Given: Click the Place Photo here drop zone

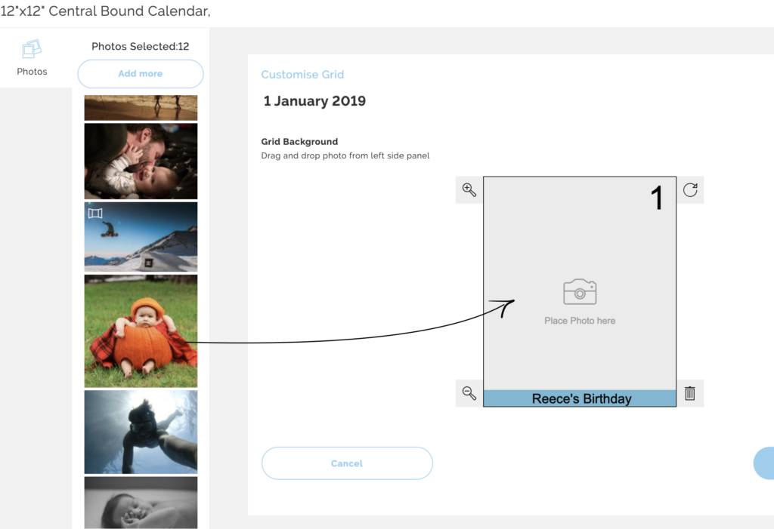Looking at the screenshot, I should 579,320.
